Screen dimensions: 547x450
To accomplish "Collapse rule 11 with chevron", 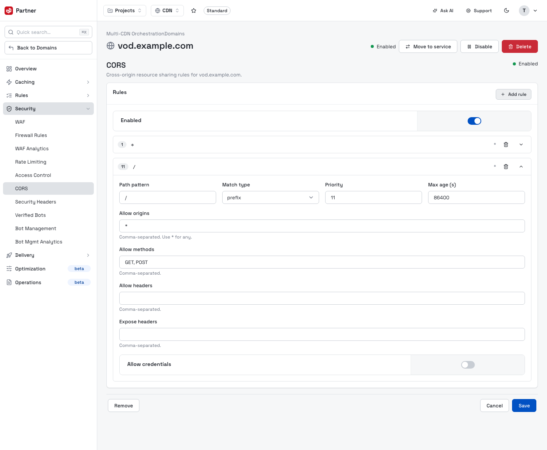I will pyautogui.click(x=521, y=167).
